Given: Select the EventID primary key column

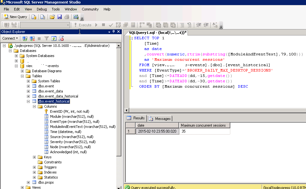Looking at the screenshot, I should tap(69, 111).
